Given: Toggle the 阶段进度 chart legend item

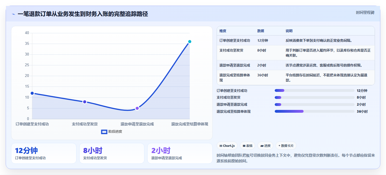Looking at the screenshot, I should [x=112, y=132].
